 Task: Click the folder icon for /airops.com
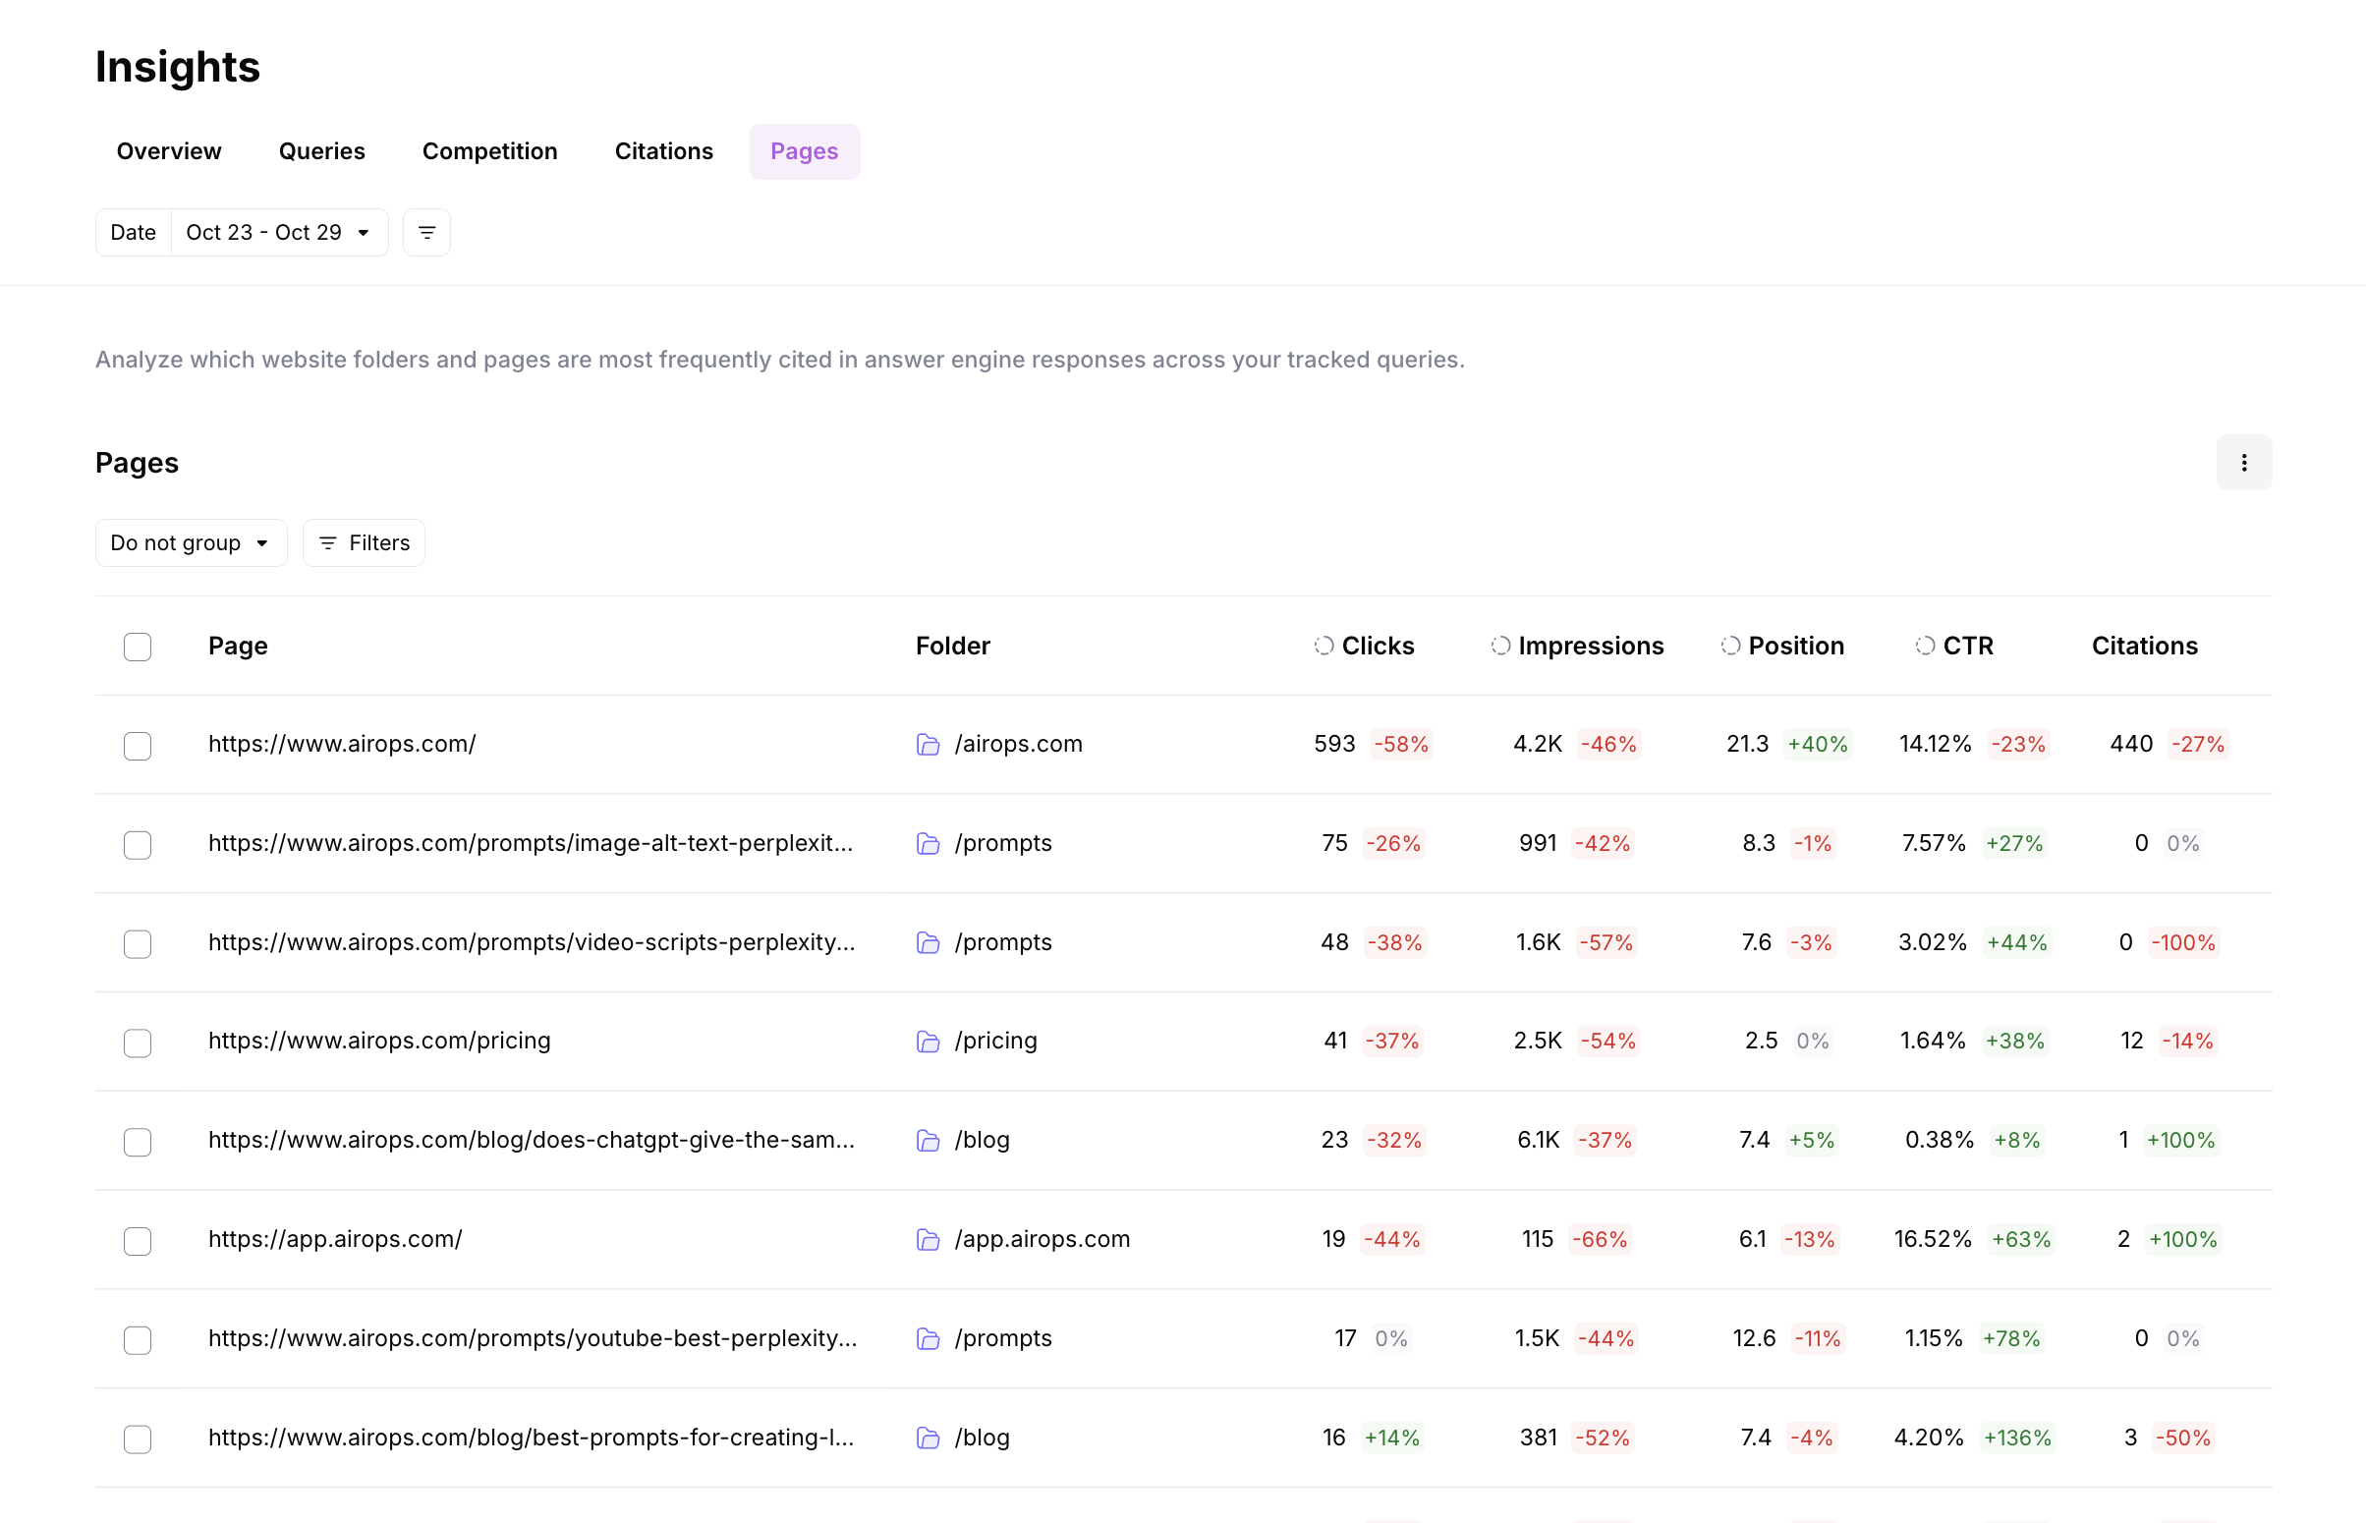coord(928,745)
